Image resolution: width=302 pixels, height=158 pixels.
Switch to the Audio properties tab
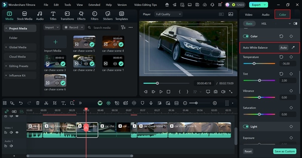tap(265, 15)
